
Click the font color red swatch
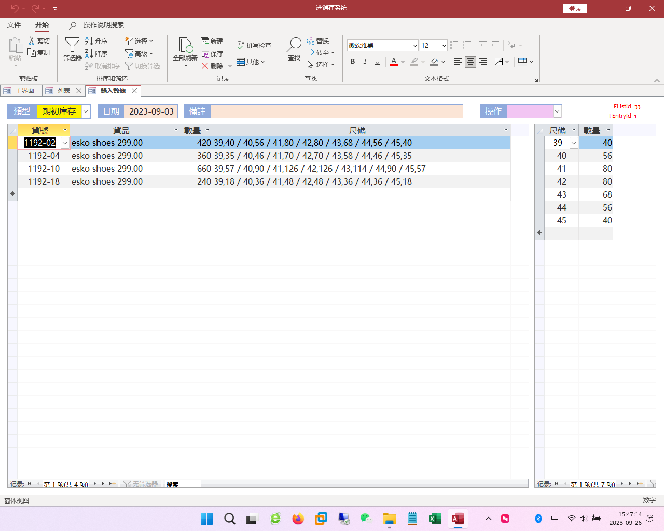(394, 62)
